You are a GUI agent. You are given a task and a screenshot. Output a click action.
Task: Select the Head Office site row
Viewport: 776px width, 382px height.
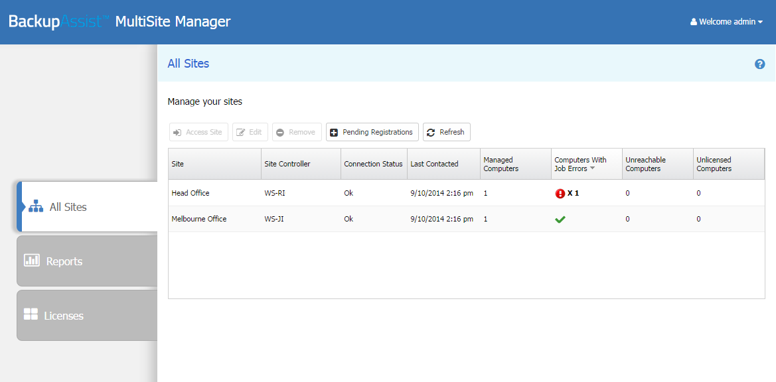(191, 193)
